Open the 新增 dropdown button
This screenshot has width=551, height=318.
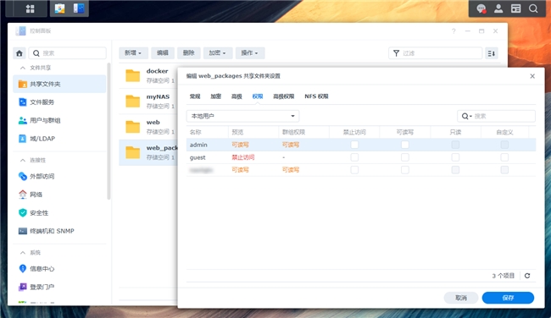pos(133,53)
